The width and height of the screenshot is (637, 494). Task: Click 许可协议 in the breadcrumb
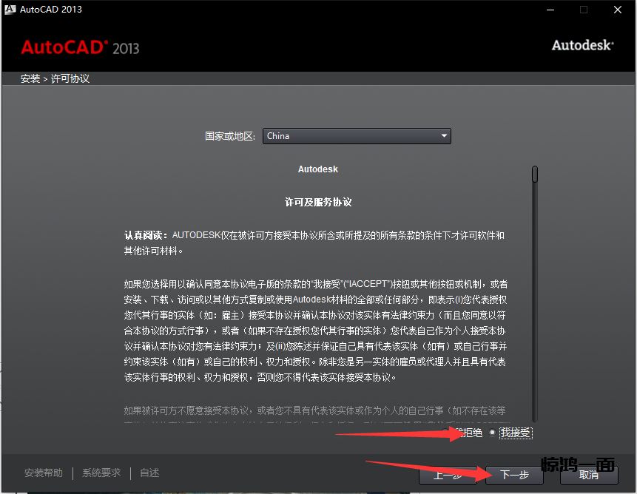click(70, 78)
